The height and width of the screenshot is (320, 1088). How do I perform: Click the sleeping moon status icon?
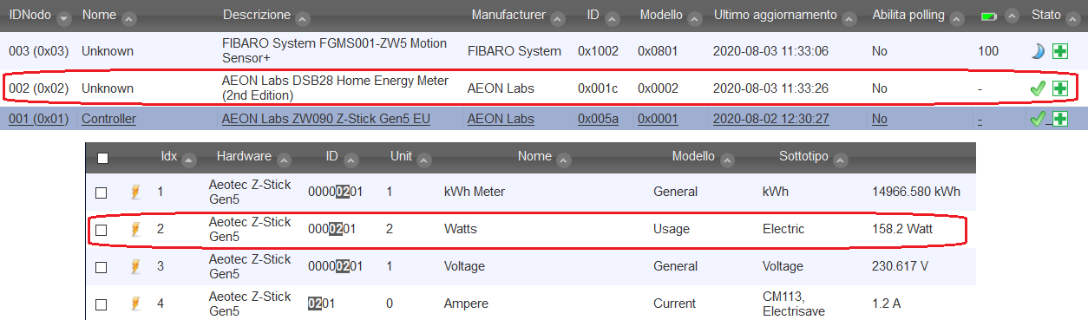(1039, 51)
